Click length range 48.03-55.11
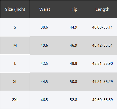117x109 pixels. (102, 27)
